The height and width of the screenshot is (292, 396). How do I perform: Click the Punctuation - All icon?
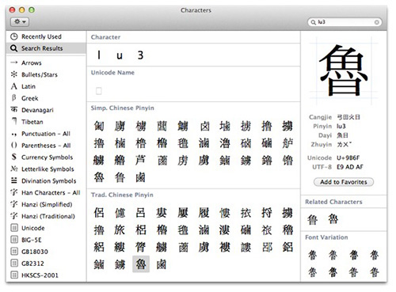pyautogui.click(x=13, y=135)
